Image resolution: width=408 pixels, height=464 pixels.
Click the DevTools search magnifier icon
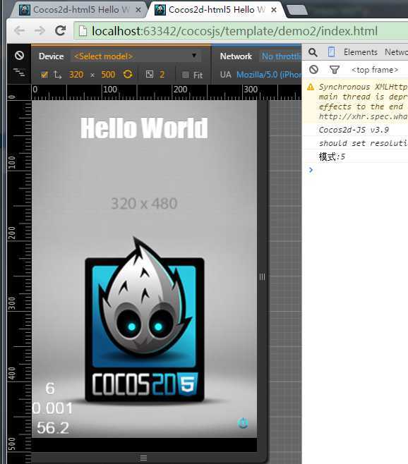313,52
